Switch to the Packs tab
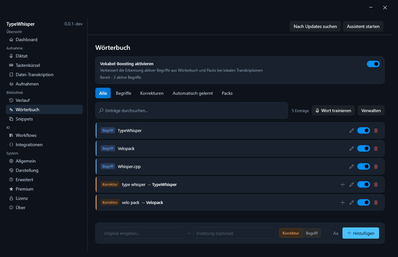Screen dimensions: 398x257 tap(227, 93)
